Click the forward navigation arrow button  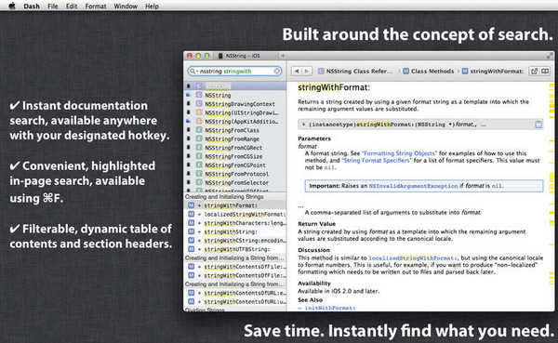[x=307, y=72]
